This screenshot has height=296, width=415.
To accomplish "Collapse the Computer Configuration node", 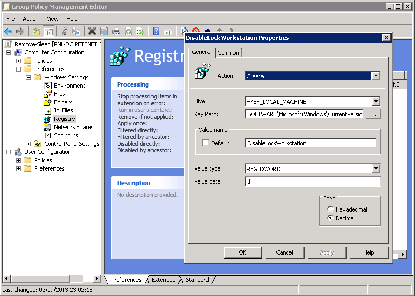I will click(8, 52).
